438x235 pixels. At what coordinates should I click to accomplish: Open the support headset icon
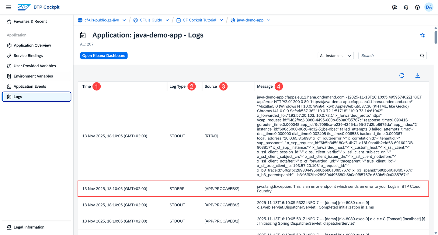406,7
